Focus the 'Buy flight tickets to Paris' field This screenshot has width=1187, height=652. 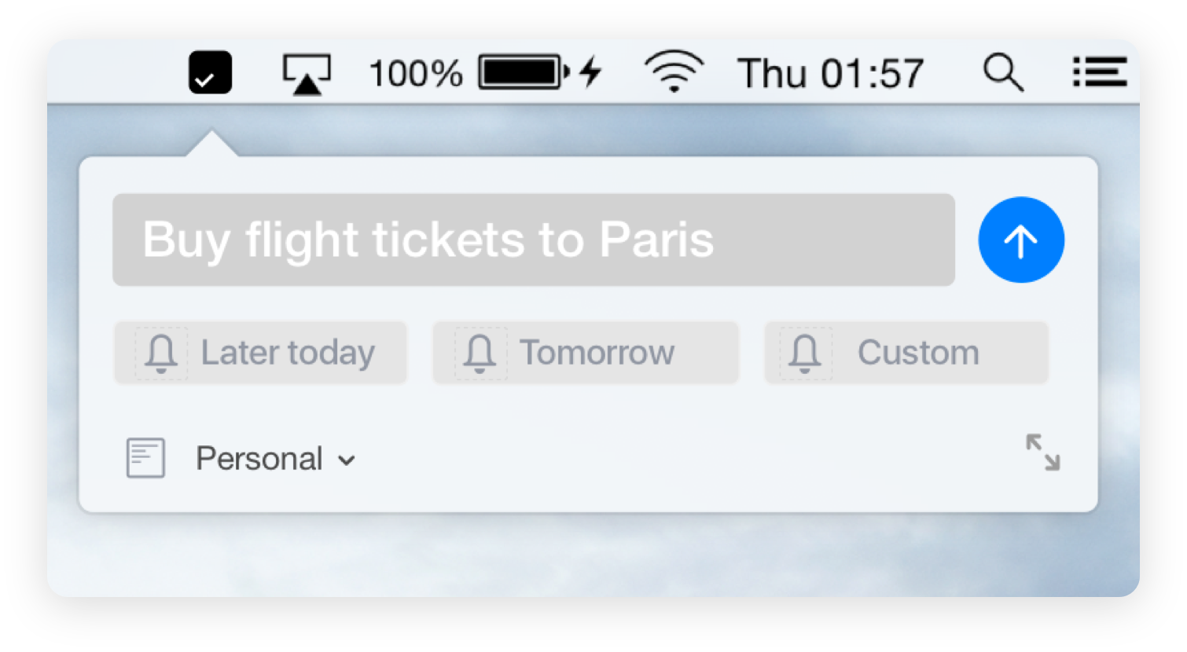pos(533,240)
